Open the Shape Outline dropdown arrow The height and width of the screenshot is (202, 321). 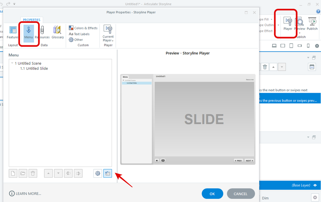(278, 25)
